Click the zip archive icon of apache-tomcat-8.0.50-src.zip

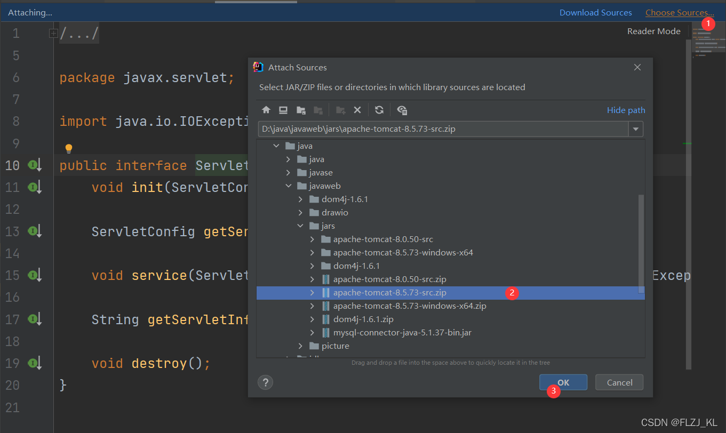tap(326, 279)
